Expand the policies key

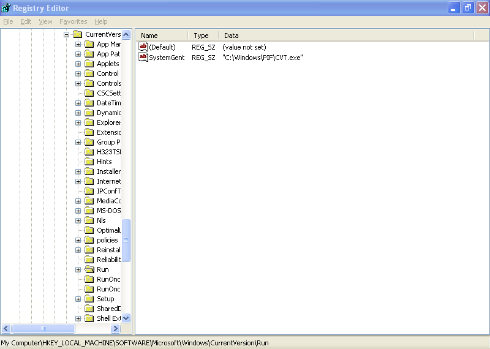[78, 240]
